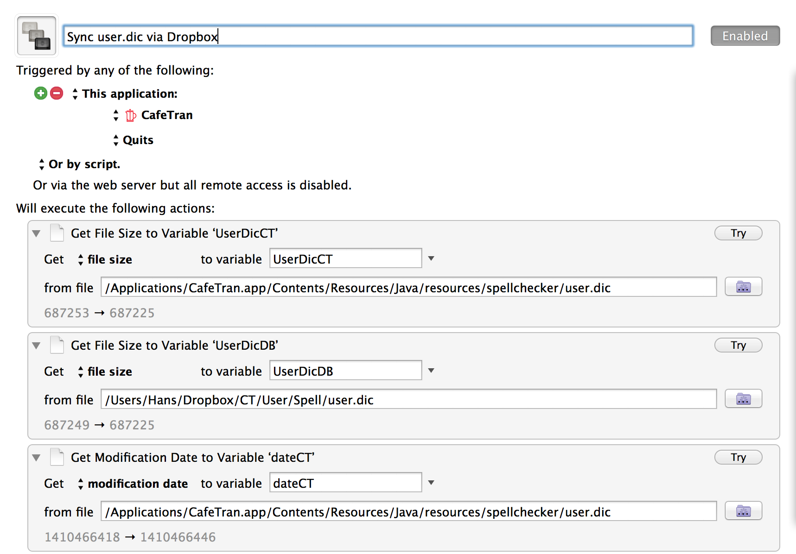796x554 pixels.
Task: Open the UserDicCT variable dropdown arrow
Action: coord(431,258)
